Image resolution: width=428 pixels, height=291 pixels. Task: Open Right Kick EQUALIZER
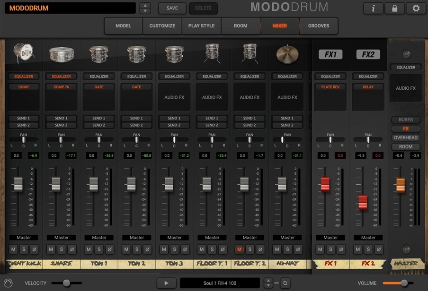coord(24,77)
